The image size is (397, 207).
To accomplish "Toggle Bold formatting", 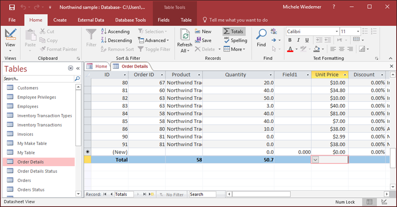I will tap(290, 40).
